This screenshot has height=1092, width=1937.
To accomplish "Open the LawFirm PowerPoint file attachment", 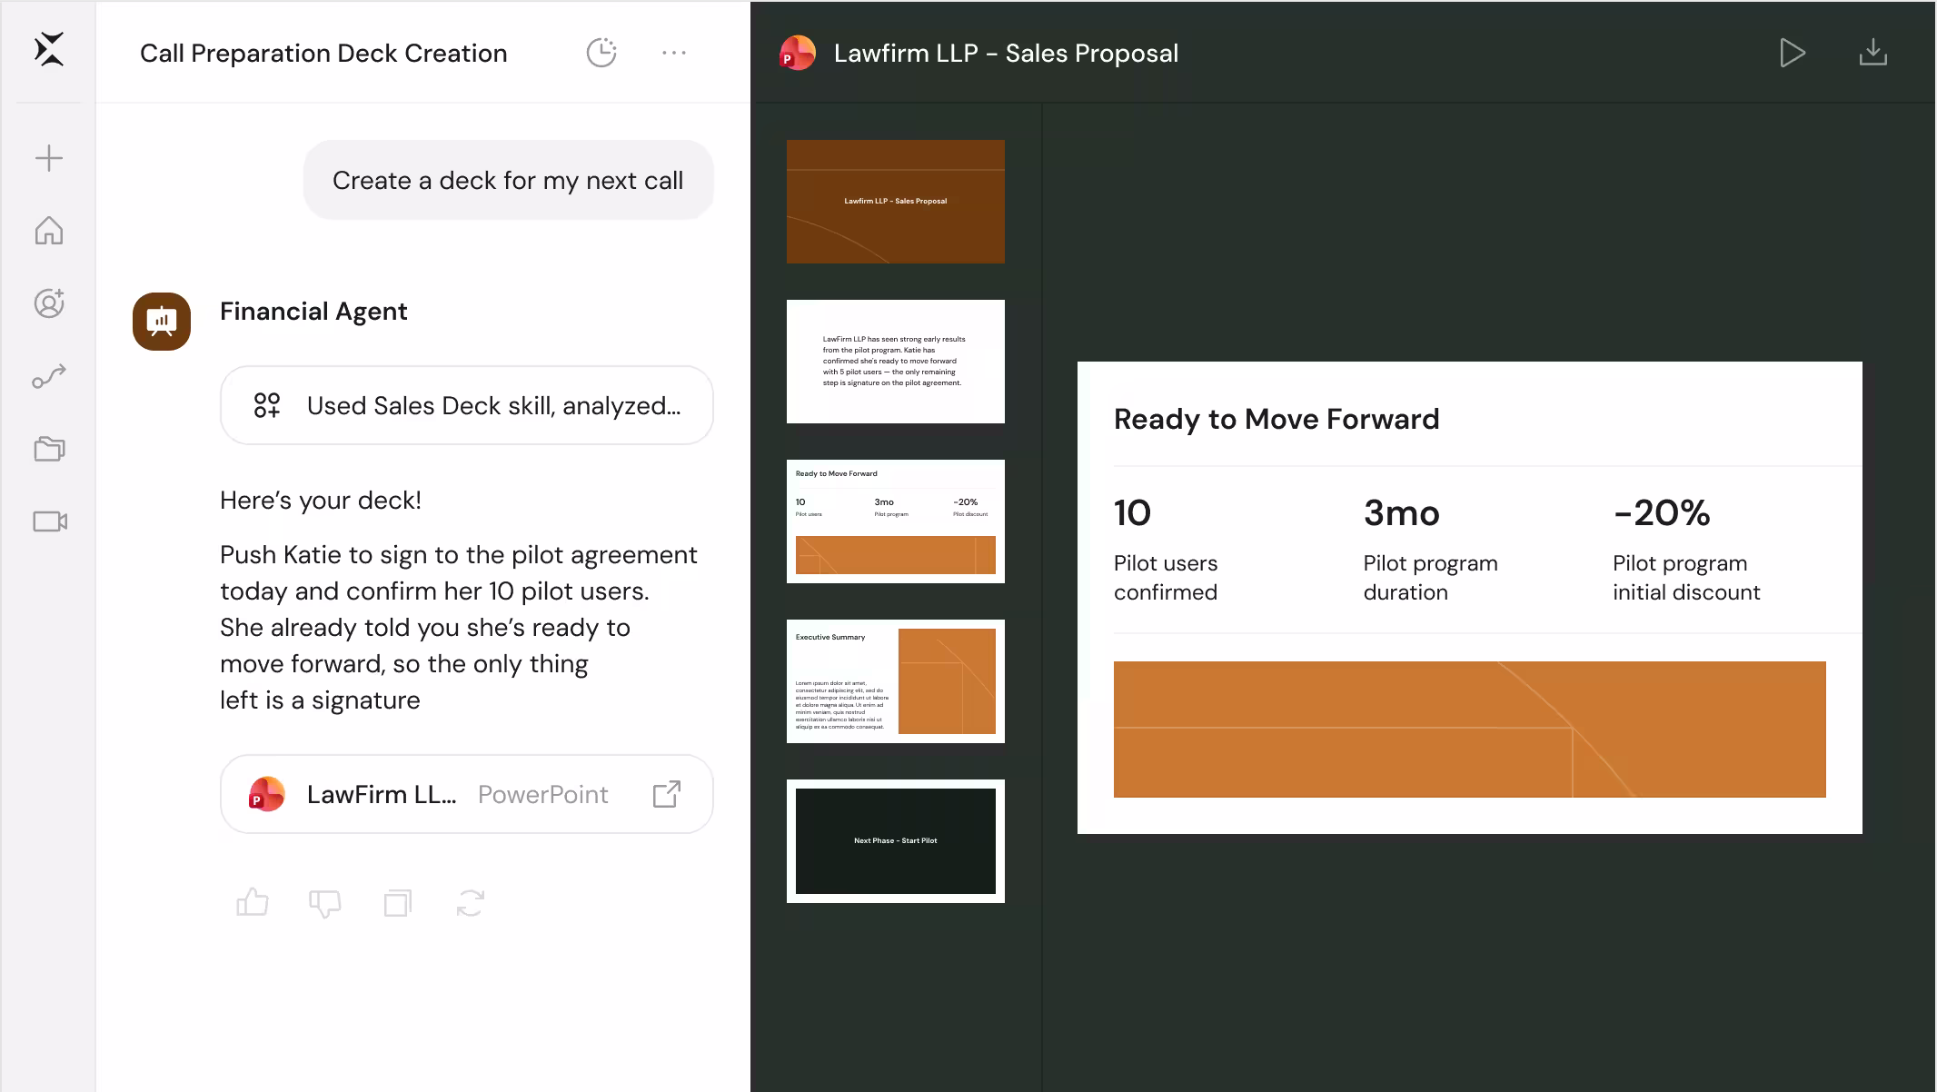I will [467, 794].
